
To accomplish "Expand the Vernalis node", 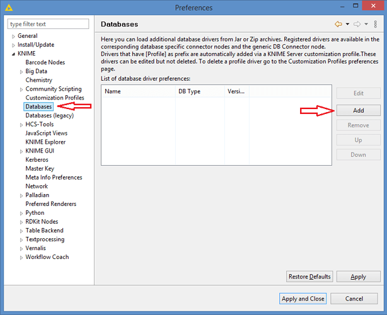I will pyautogui.click(x=21, y=249).
